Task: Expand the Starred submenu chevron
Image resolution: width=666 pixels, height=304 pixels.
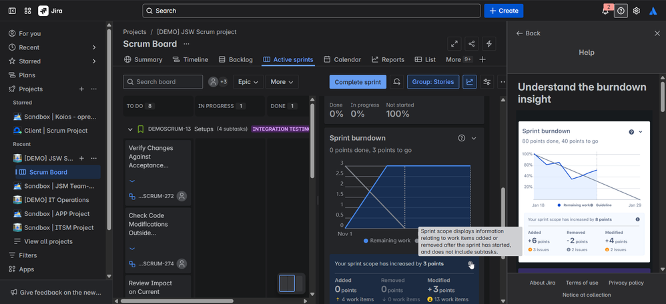Action: coord(94,61)
